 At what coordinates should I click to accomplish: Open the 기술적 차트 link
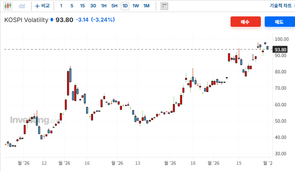[281, 6]
